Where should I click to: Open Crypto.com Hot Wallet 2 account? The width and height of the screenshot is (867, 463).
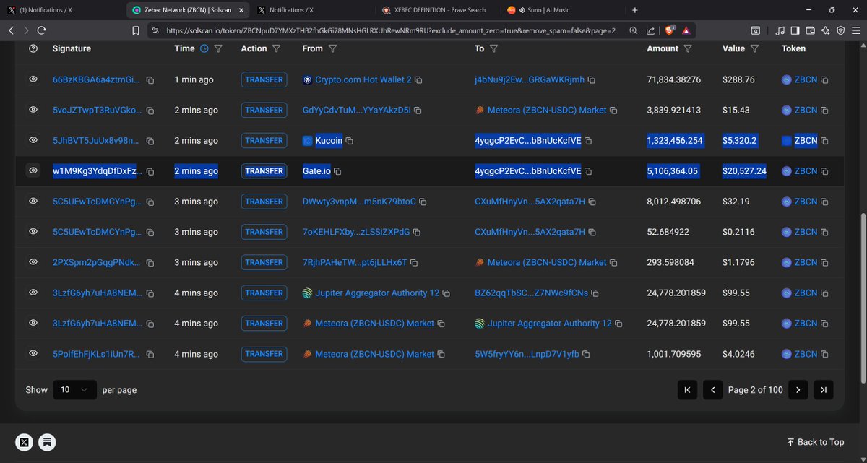363,80
